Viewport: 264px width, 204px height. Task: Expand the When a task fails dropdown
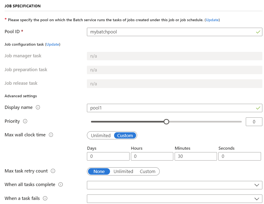tap(174, 199)
